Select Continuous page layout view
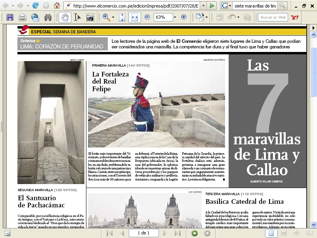This screenshot has width=317, height=238. click(x=284, y=233)
